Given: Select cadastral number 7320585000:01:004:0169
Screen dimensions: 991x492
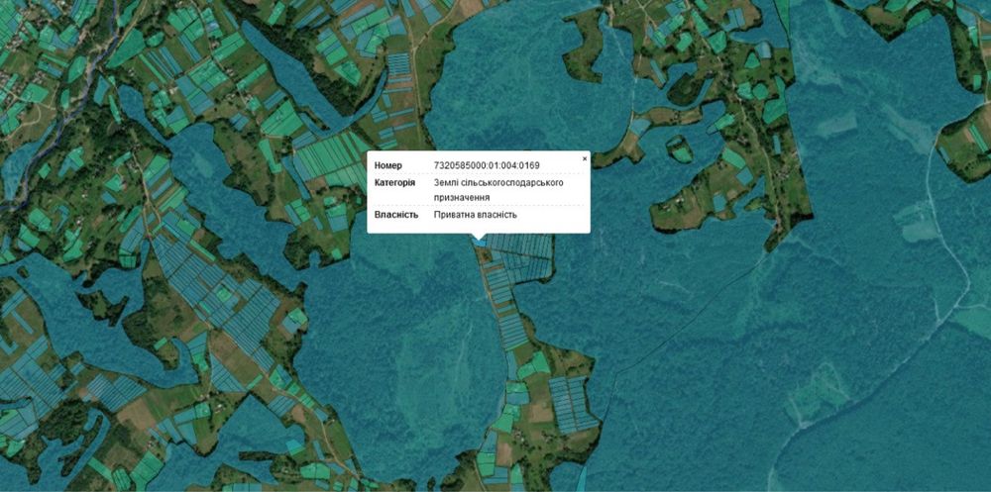Looking at the screenshot, I should point(487,165).
